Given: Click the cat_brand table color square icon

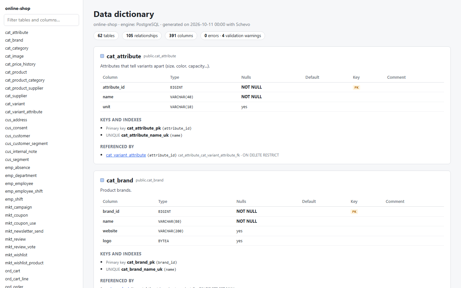Looking at the screenshot, I should tap(102, 180).
